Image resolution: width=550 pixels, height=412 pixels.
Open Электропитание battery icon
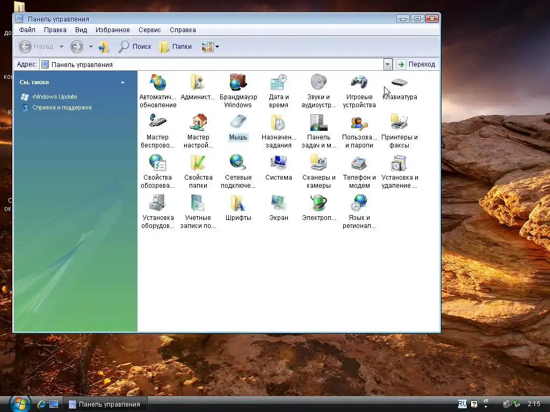319,208
